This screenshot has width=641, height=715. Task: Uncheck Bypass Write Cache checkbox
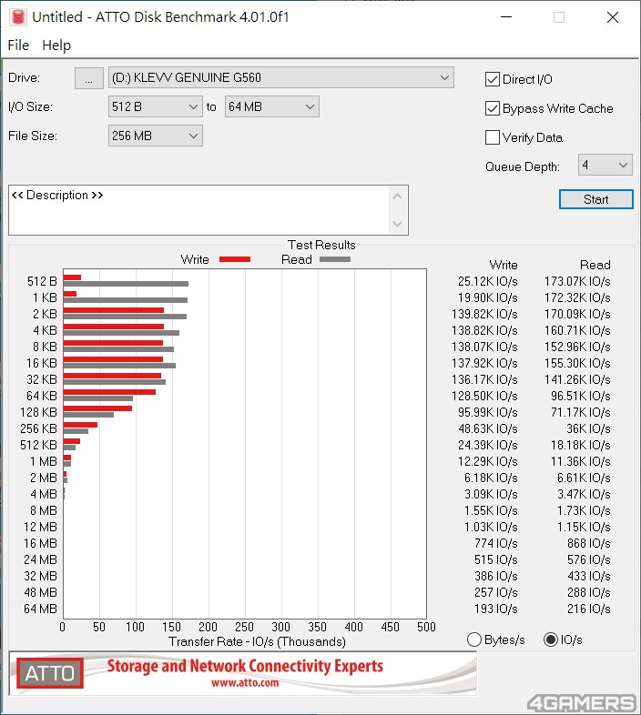point(493,108)
